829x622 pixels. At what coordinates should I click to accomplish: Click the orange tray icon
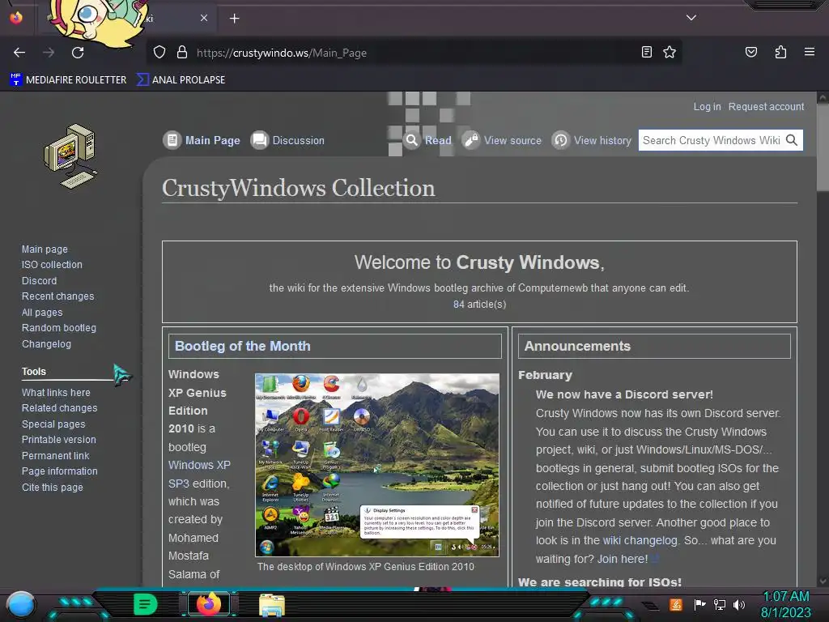[675, 604]
